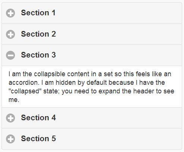
Task: Click the plus icon beside Section 2
Action: click(10, 34)
